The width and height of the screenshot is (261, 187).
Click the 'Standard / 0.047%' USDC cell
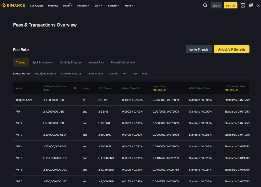(200, 146)
